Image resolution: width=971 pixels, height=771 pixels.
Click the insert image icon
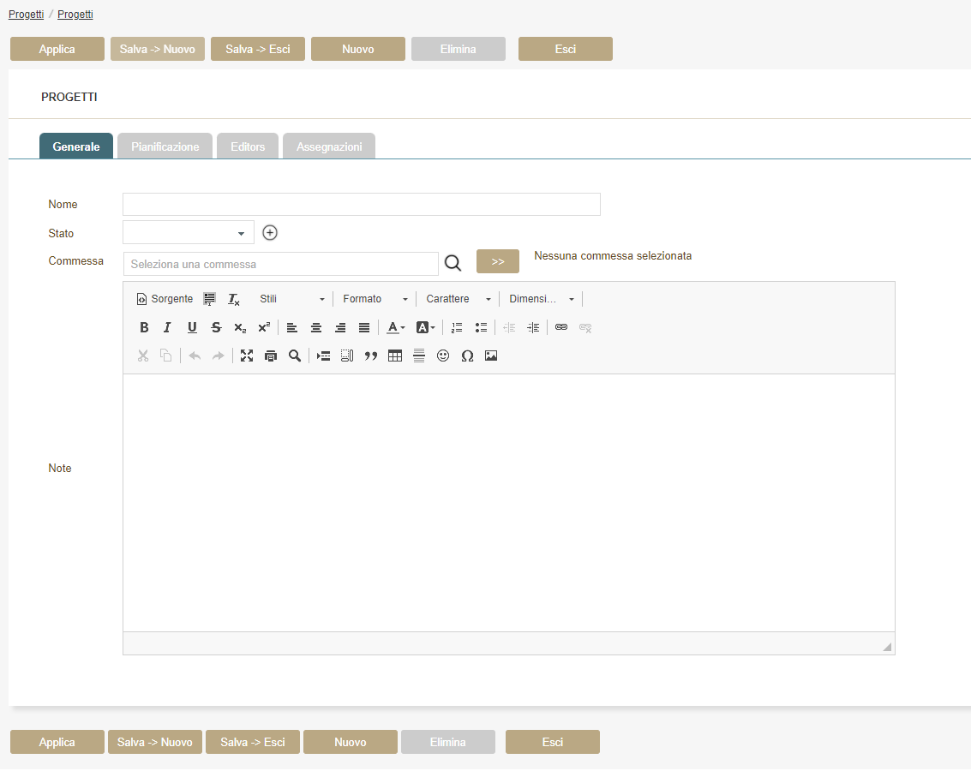coord(491,356)
